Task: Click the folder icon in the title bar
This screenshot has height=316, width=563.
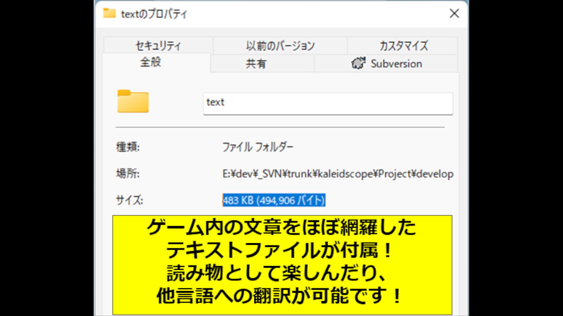Action: tap(109, 13)
